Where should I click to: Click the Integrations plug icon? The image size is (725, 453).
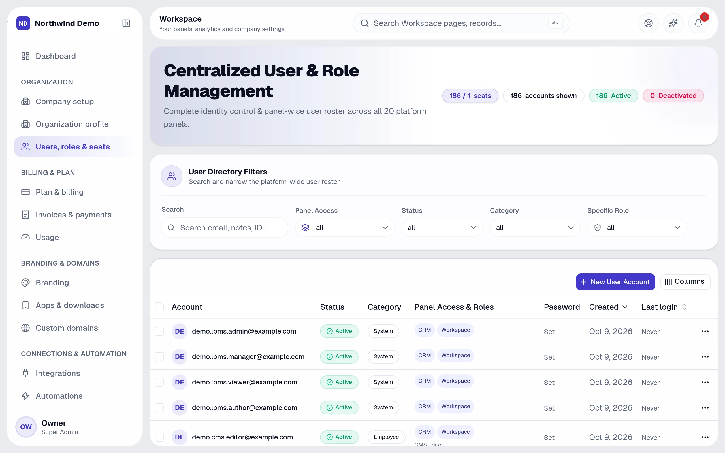click(25, 373)
